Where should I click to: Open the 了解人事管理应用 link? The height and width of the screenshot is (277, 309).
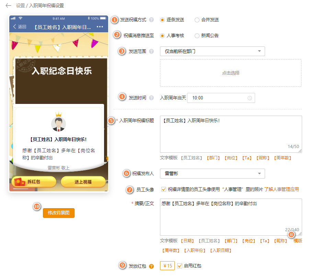point(281,189)
